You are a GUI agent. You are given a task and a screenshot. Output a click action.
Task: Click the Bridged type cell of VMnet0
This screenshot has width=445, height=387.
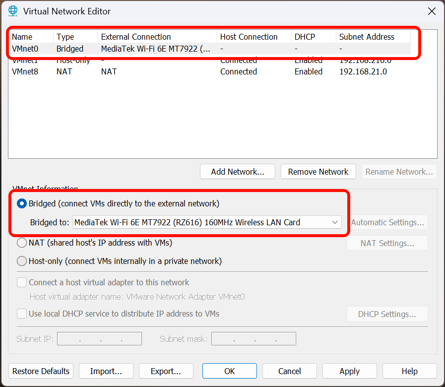point(70,49)
